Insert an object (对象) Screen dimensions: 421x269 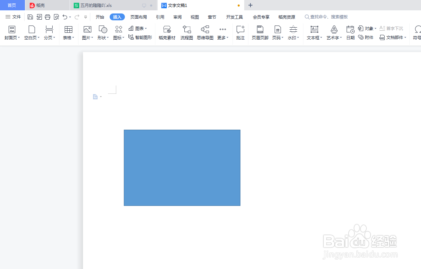click(367, 28)
